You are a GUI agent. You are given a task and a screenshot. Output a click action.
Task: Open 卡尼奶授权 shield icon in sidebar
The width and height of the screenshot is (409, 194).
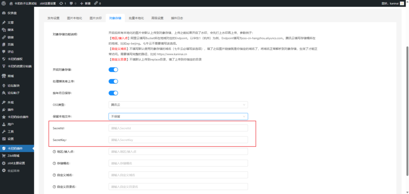(x=4, y=59)
